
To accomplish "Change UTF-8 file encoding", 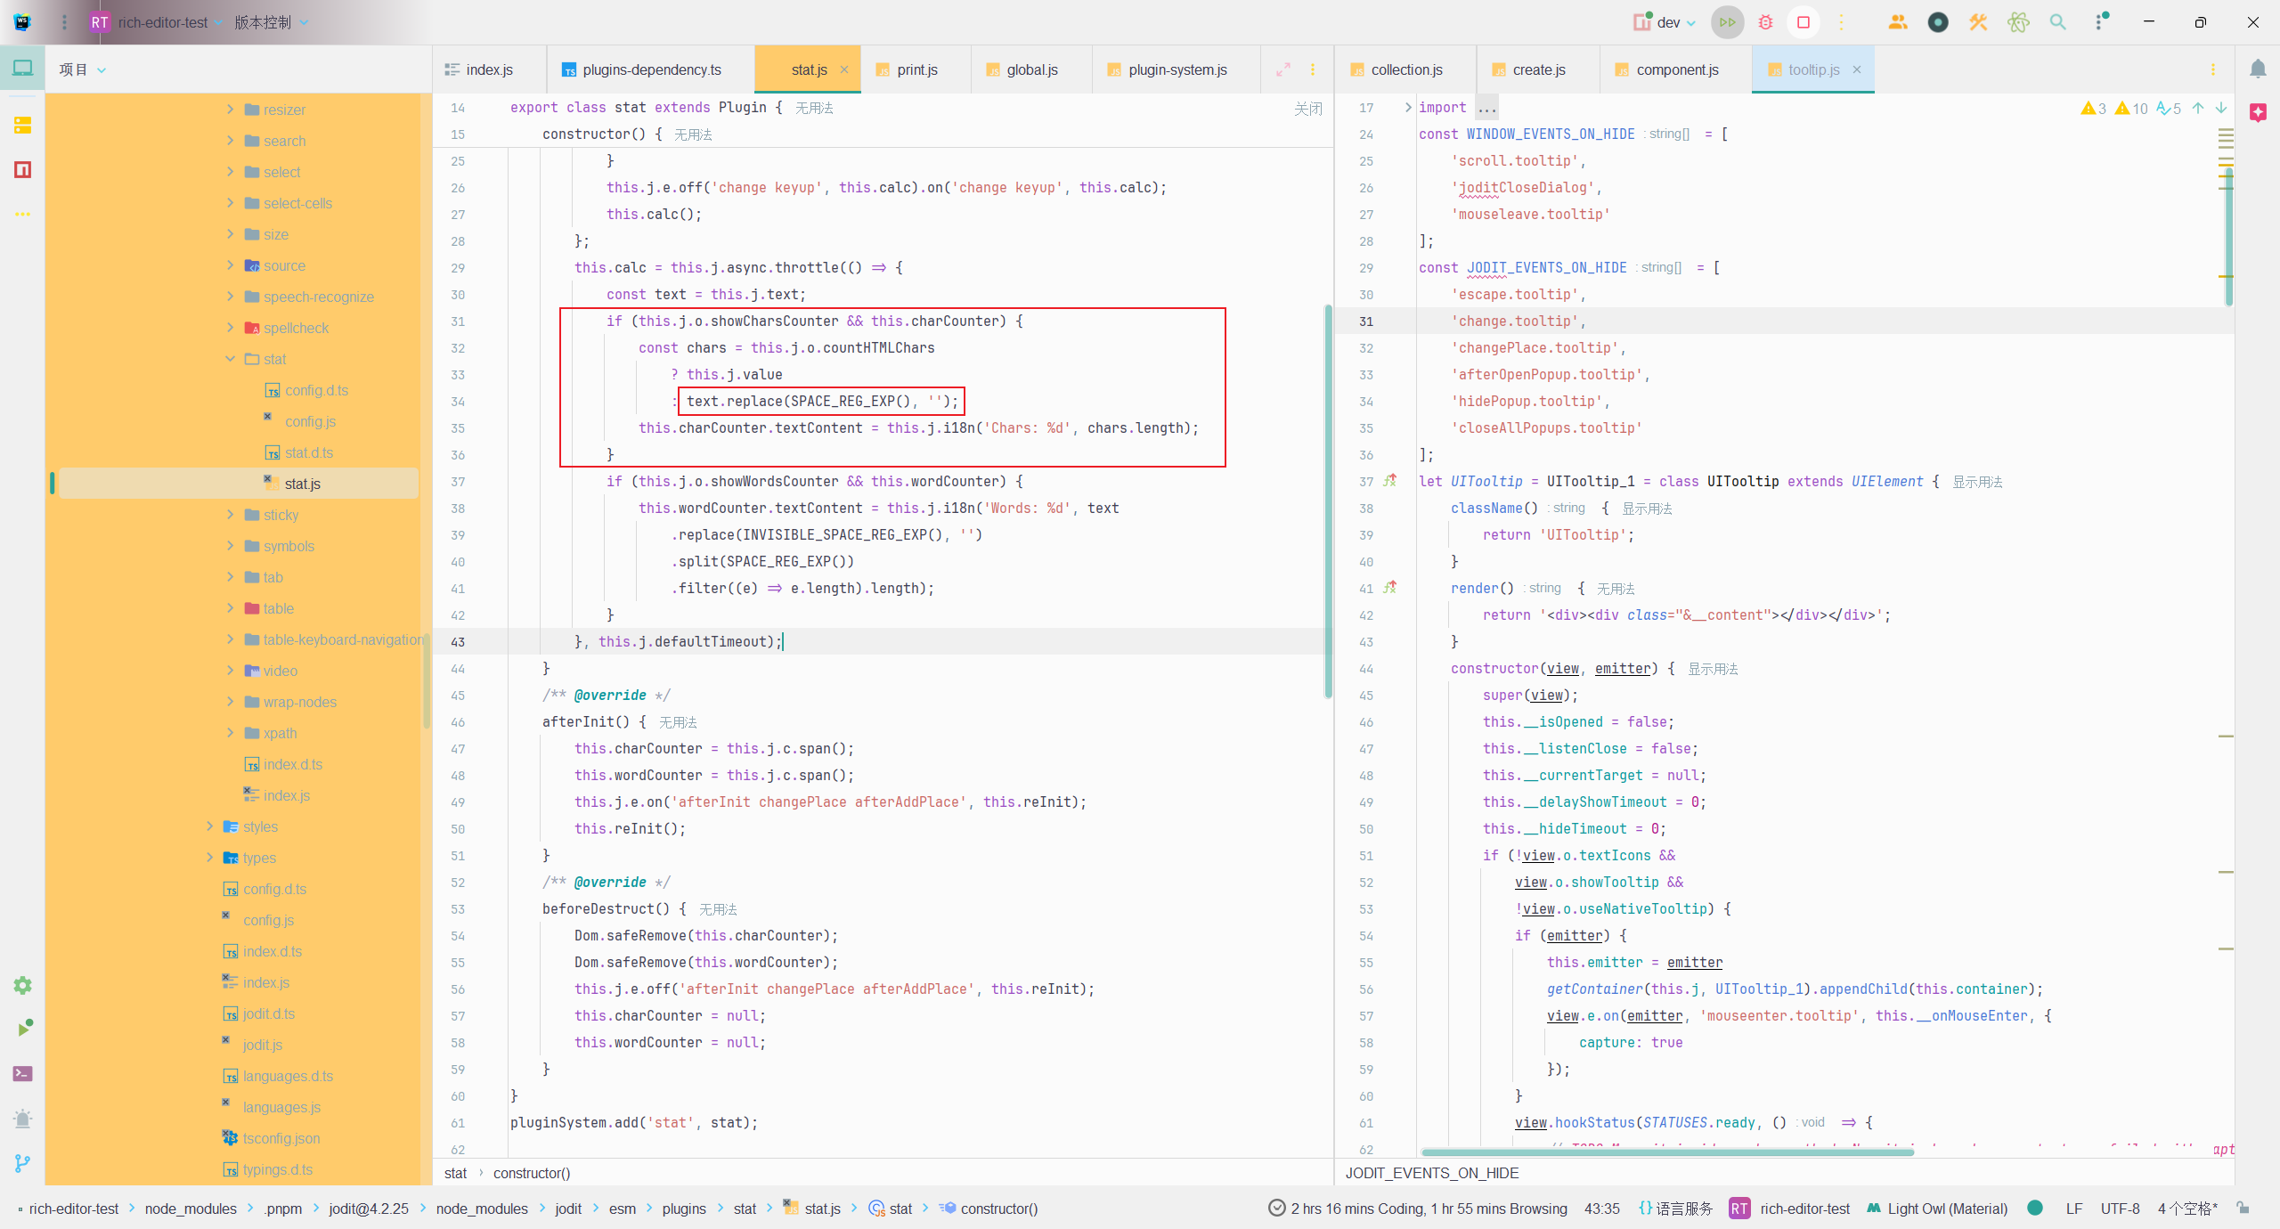I will pyautogui.click(x=2120, y=1208).
